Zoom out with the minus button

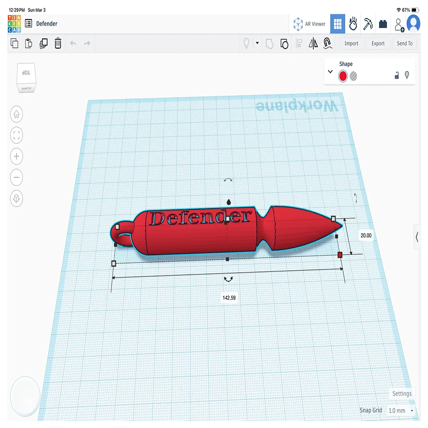point(16,177)
